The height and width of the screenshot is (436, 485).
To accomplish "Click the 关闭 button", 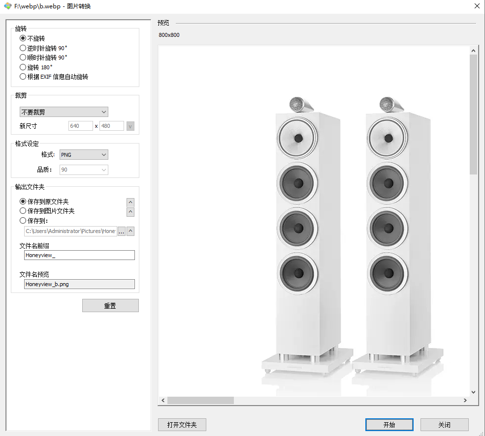I will 444,425.
